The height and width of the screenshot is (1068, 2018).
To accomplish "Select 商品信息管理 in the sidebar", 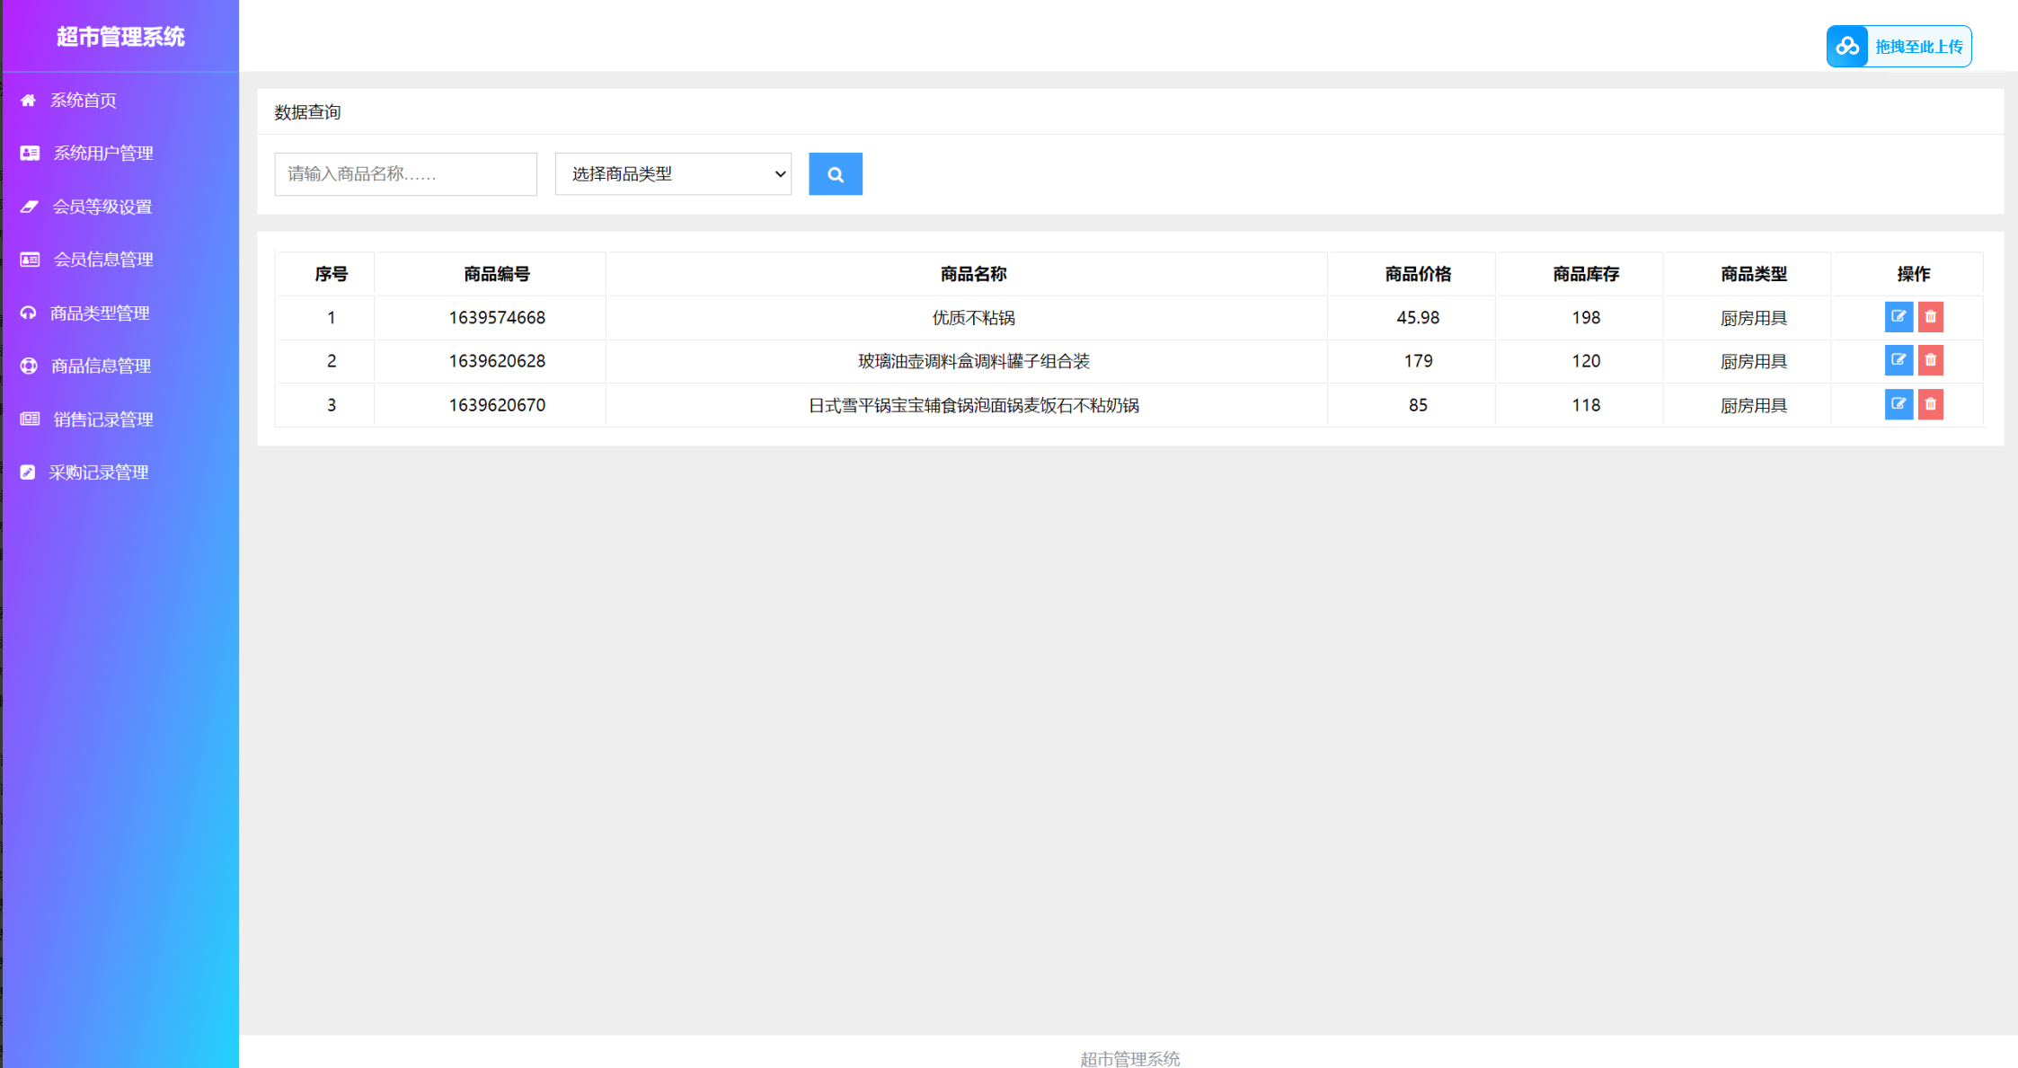I will coord(100,366).
